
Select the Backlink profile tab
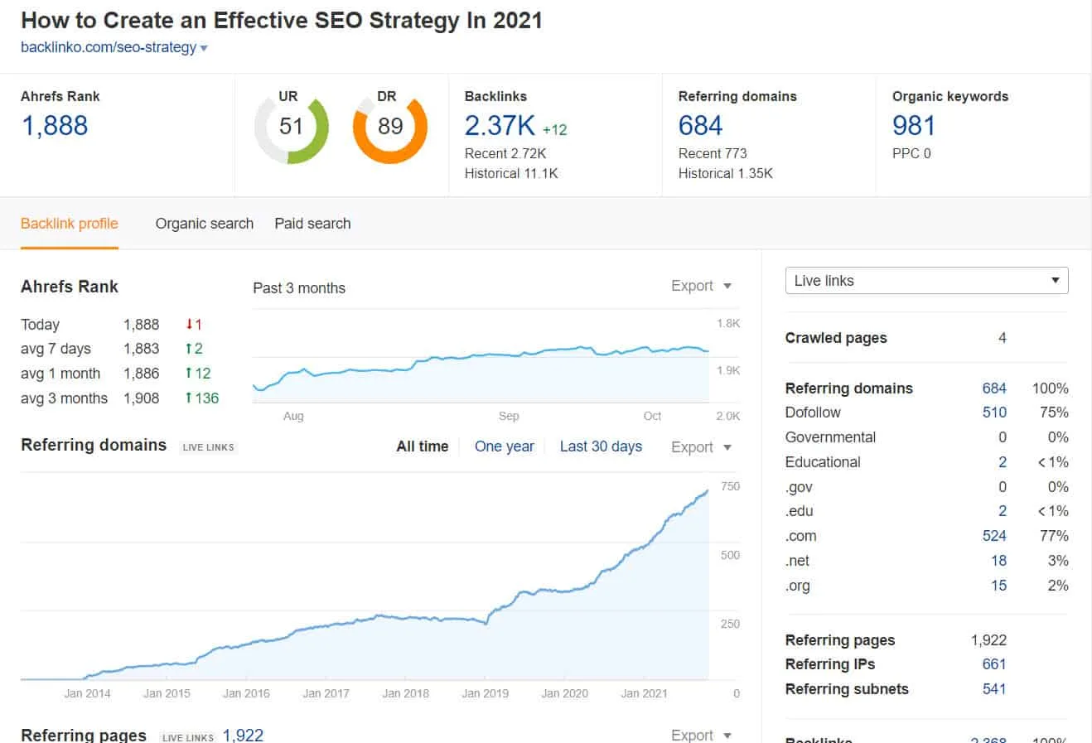pyautogui.click(x=70, y=224)
